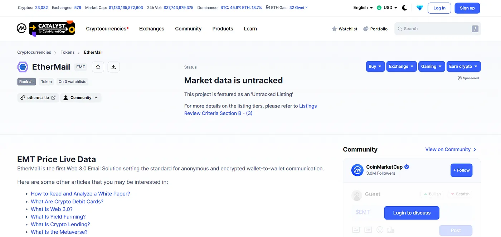Click the verified badge next to CoinMarketCap

407,167
